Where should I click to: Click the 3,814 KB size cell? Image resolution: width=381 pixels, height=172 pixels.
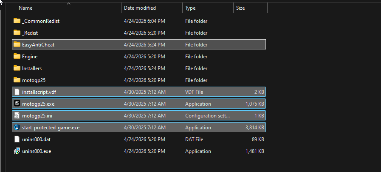click(x=255, y=128)
